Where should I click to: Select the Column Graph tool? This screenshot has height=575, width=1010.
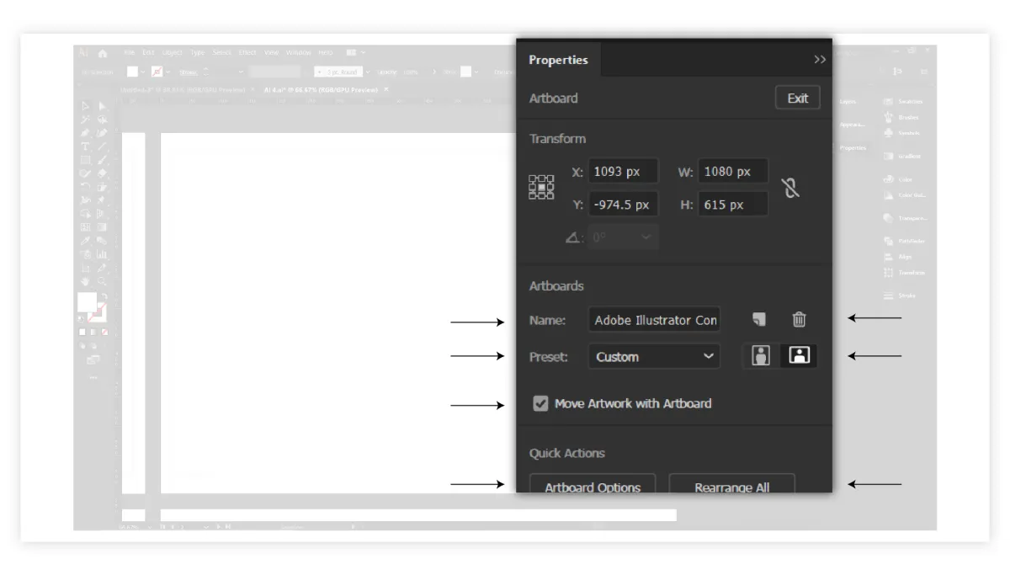[102, 254]
